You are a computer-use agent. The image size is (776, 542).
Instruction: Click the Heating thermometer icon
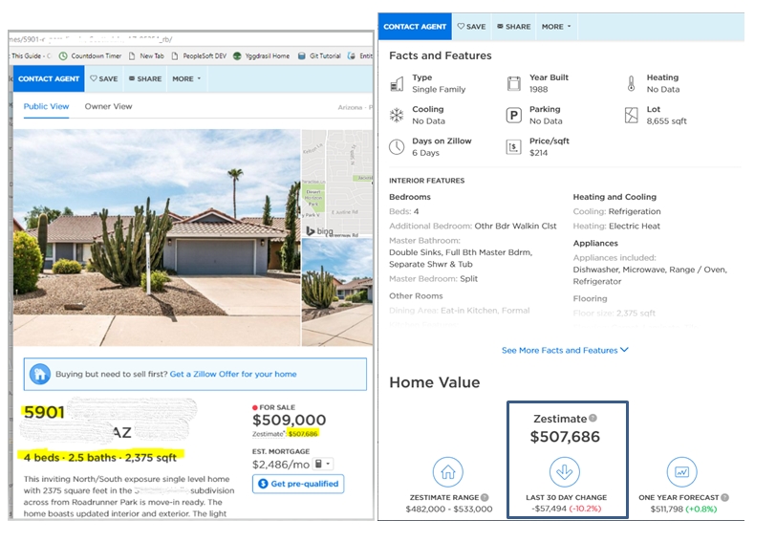tap(631, 84)
